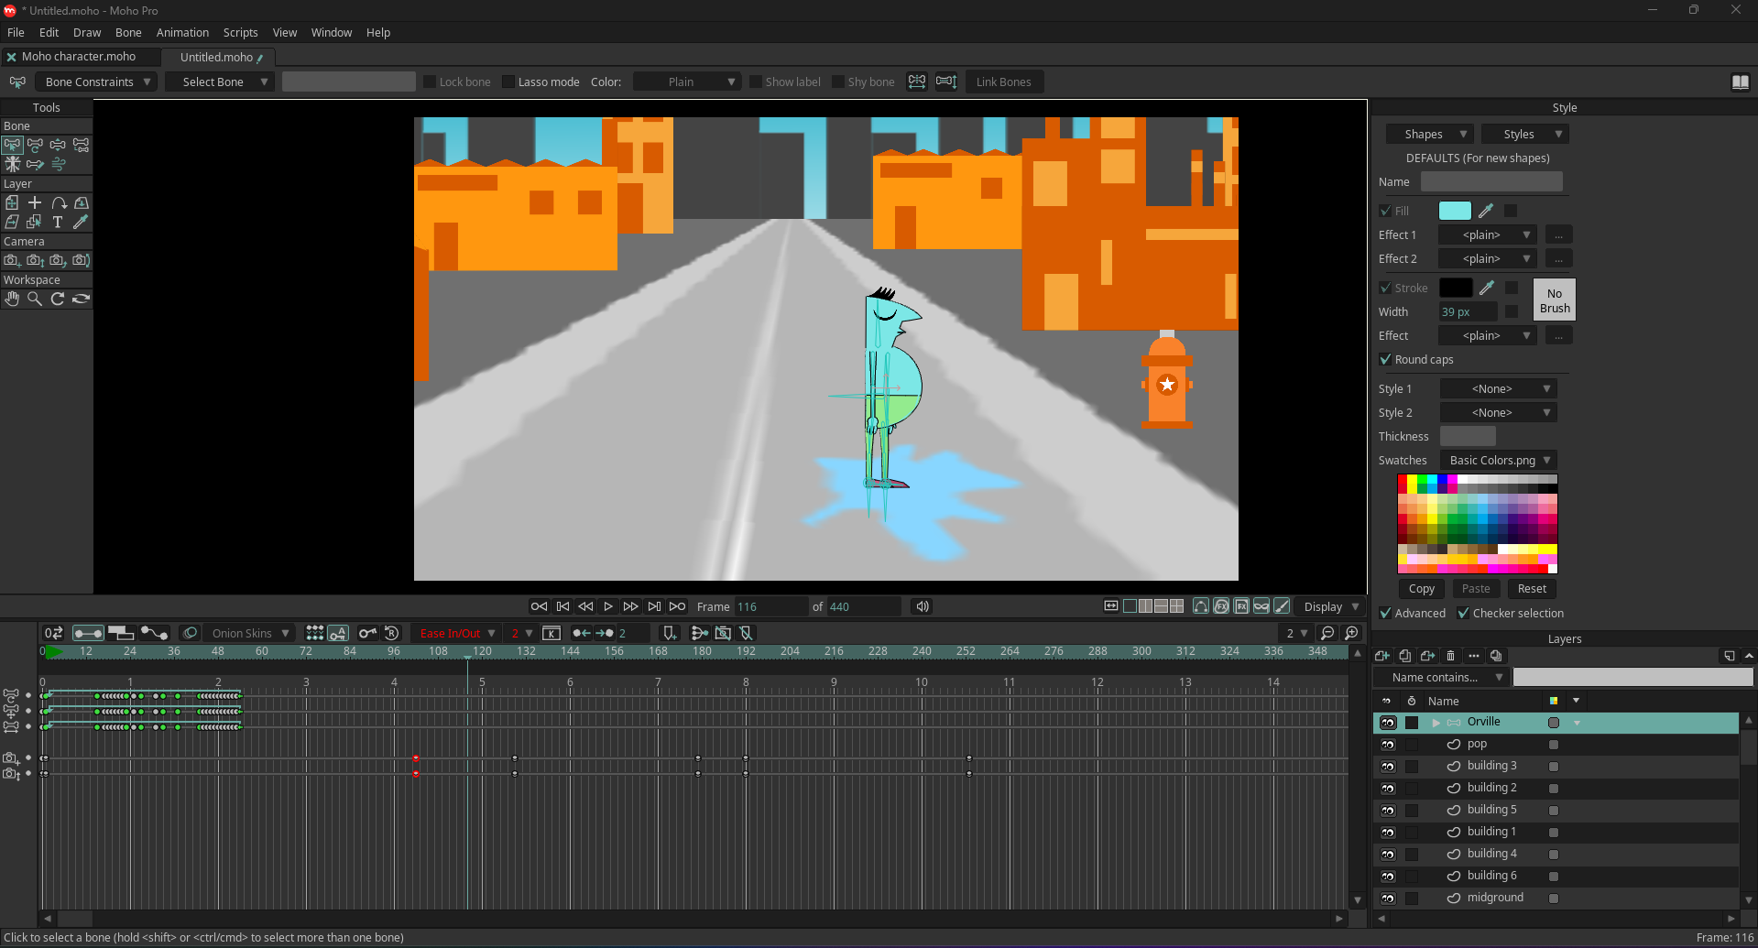The width and height of the screenshot is (1758, 948).
Task: Select the Text tool in Layer tools
Action: click(x=58, y=222)
